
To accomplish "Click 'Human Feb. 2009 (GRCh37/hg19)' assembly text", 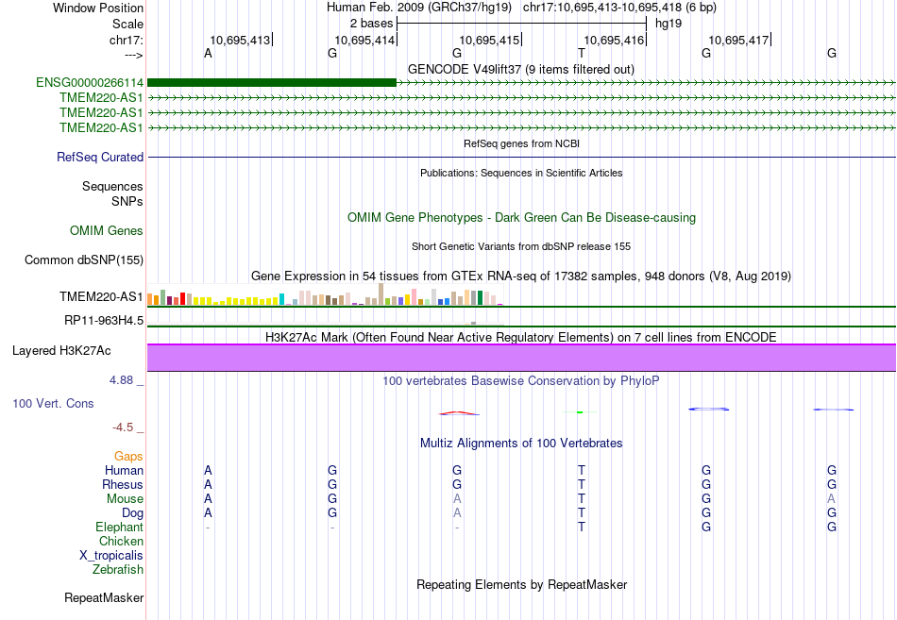I will (419, 8).
